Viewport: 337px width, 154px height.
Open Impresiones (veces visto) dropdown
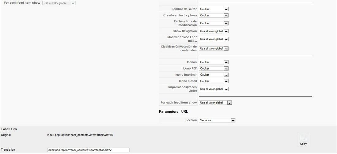tap(214, 89)
